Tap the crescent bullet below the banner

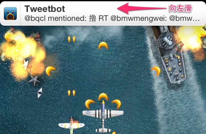tap(103, 46)
